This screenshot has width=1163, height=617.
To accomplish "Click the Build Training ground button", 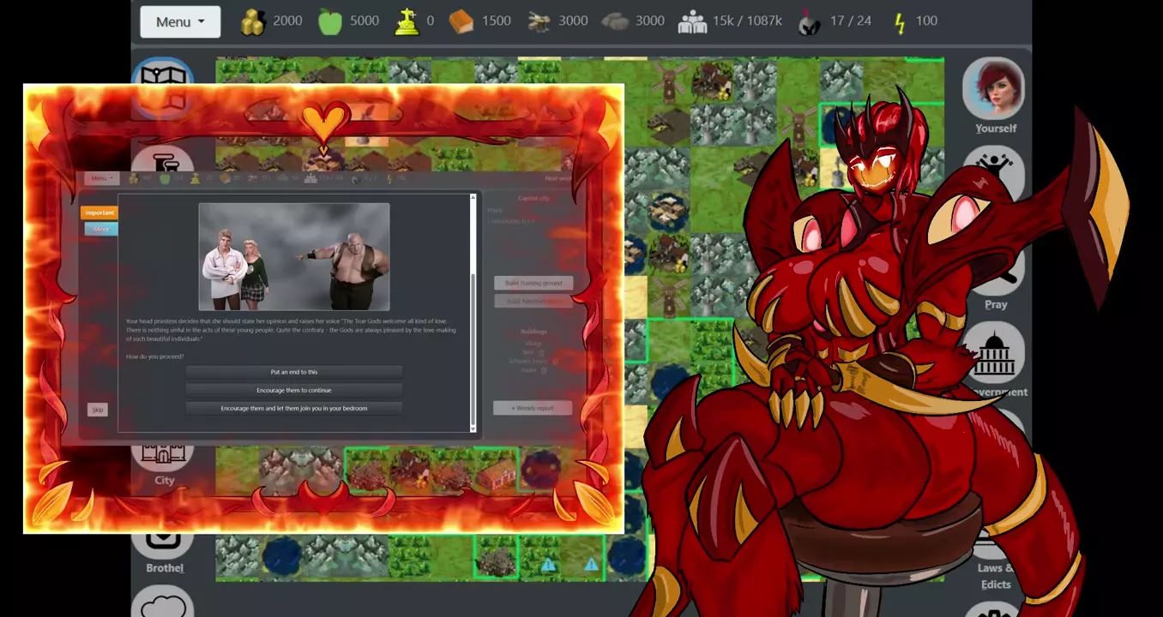I will pos(533,283).
